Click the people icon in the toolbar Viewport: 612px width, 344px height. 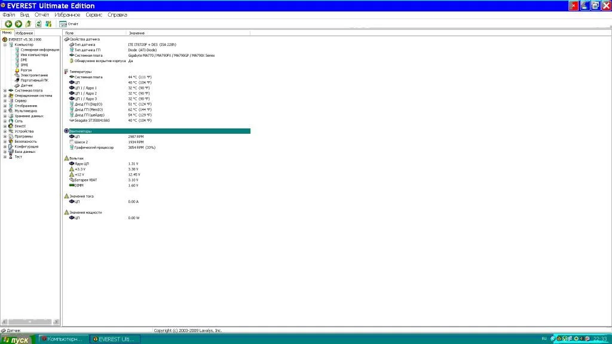click(48, 24)
